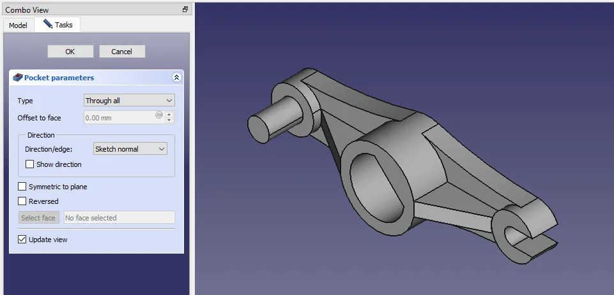Image resolution: width=614 pixels, height=295 pixels.
Task: Uncheck the Update view option
Action: pyautogui.click(x=23, y=240)
